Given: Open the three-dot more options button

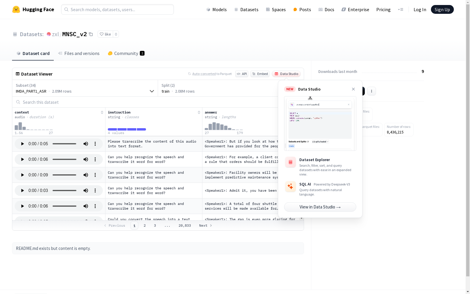Looking at the screenshot, I should 372,91.
